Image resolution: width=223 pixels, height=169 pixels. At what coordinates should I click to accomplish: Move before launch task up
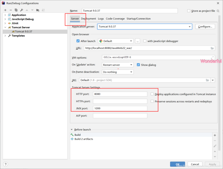pos(215,151)
